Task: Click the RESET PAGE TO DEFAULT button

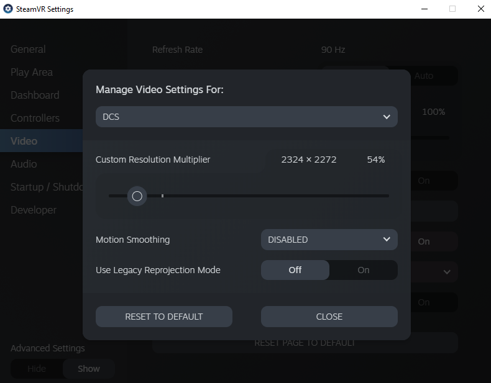Action: click(x=305, y=343)
